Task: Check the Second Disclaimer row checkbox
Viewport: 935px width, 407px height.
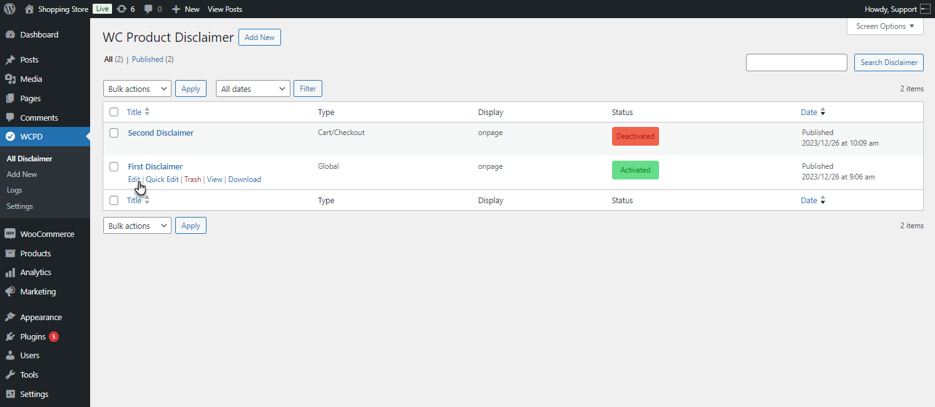Action: (114, 133)
